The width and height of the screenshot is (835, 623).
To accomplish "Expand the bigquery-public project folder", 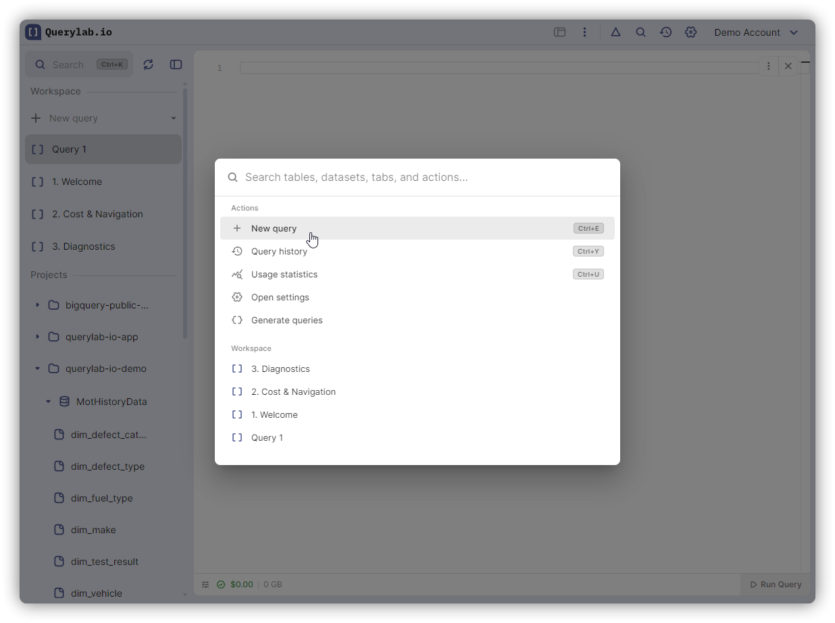I will (38, 305).
